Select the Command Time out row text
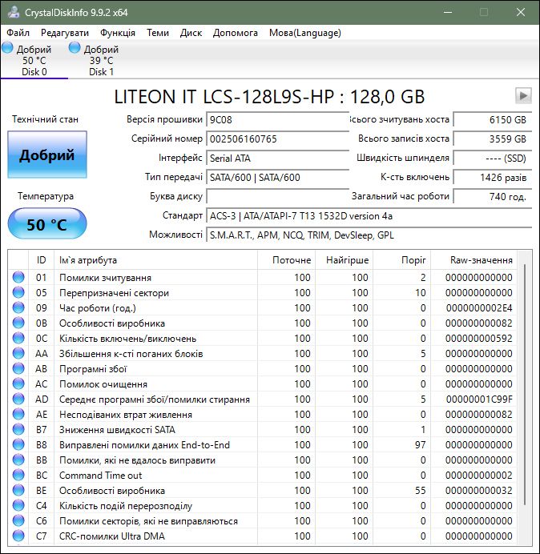540x554 pixels. coord(100,476)
